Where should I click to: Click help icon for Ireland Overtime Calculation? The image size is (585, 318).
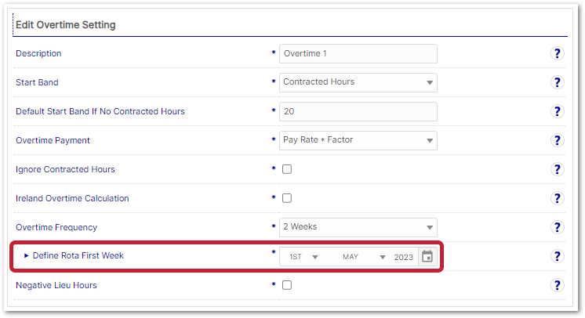(x=558, y=198)
